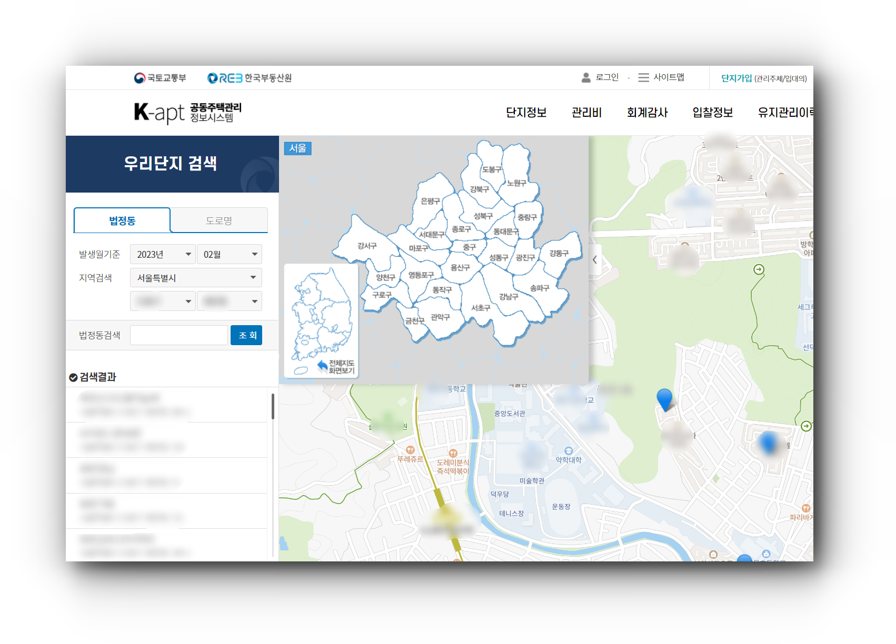Click the 파리바게뜨 icon on the map's right edge
The image size is (896, 644).
pyautogui.click(x=806, y=508)
